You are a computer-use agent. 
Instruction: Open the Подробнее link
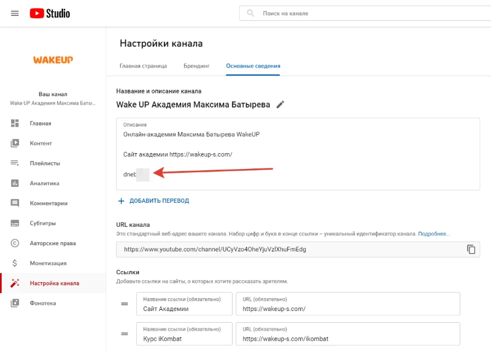[433, 234]
